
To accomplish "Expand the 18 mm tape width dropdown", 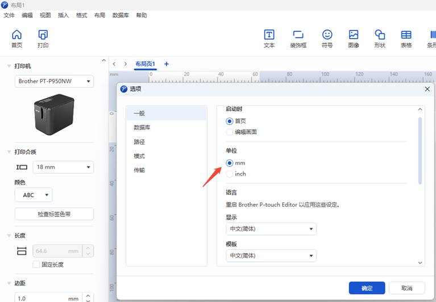I will pos(63,167).
